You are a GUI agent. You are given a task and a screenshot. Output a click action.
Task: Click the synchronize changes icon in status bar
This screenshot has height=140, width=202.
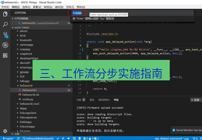coord(18,138)
